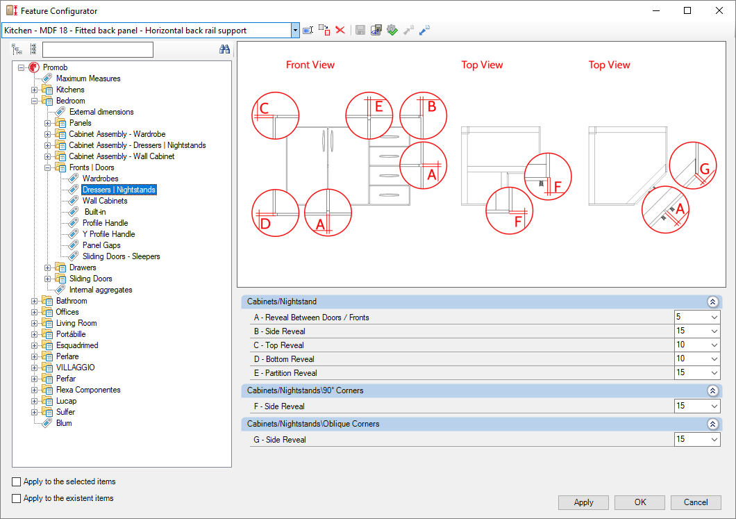Open the configuration name dropdown
The height and width of the screenshot is (519, 736).
tap(295, 31)
